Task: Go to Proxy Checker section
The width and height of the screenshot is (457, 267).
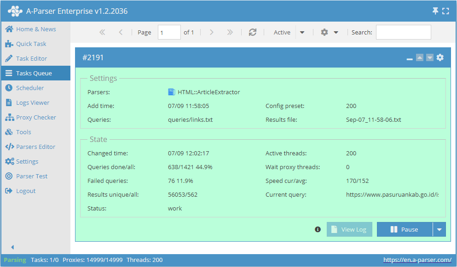Action: tap(36, 117)
